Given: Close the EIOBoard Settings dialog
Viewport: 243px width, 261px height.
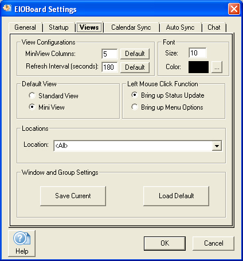Looking at the screenshot, I should [234, 9].
